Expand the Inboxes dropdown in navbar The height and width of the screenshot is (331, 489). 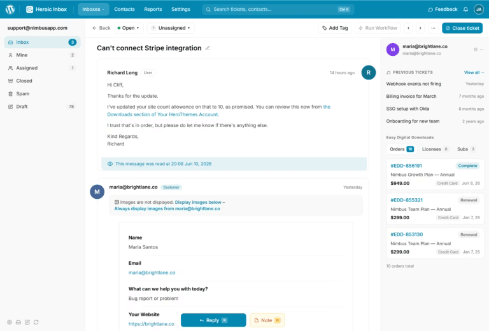click(x=93, y=10)
